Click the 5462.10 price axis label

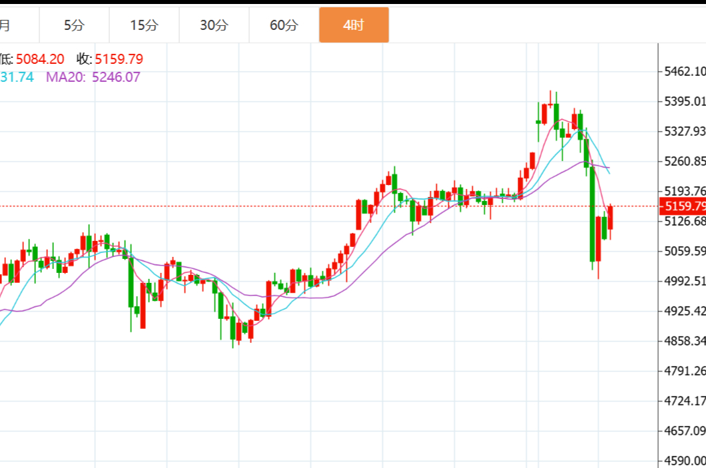[x=685, y=71]
